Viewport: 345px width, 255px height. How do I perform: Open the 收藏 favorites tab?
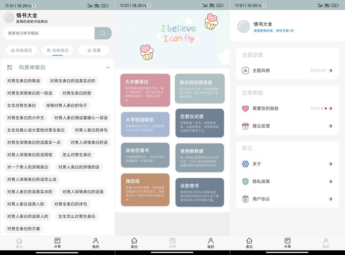(94, 50)
